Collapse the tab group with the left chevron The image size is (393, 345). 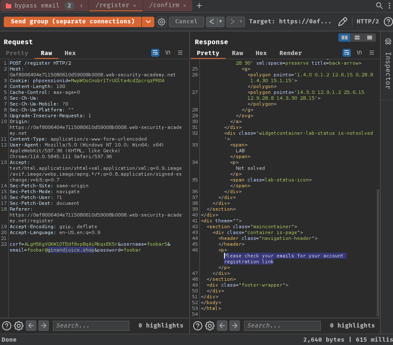tap(81, 5)
